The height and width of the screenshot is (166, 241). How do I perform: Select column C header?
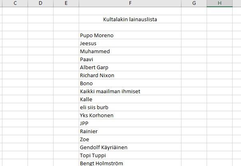point(15,3)
